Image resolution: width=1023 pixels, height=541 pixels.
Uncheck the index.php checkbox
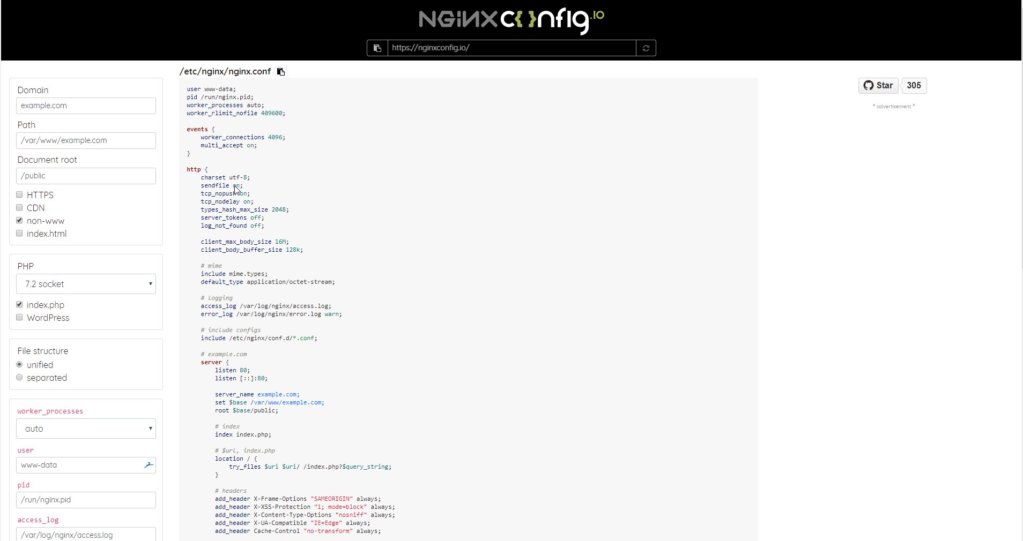(x=19, y=304)
